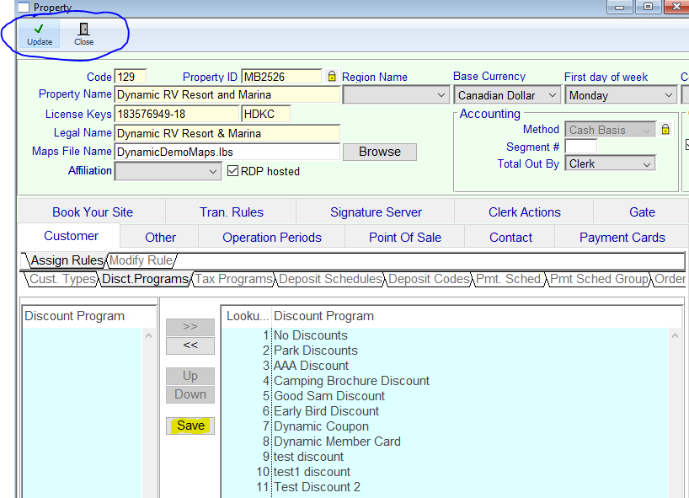
Task: Switch to Tax Programs tab
Action: [233, 279]
